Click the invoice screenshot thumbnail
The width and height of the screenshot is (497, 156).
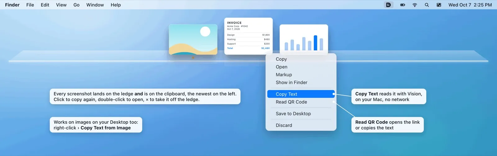click(248, 36)
